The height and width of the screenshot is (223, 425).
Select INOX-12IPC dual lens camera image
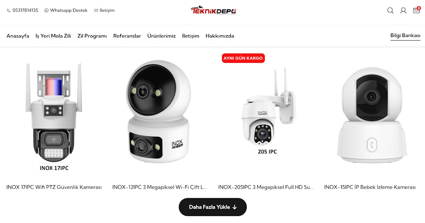[159, 111]
